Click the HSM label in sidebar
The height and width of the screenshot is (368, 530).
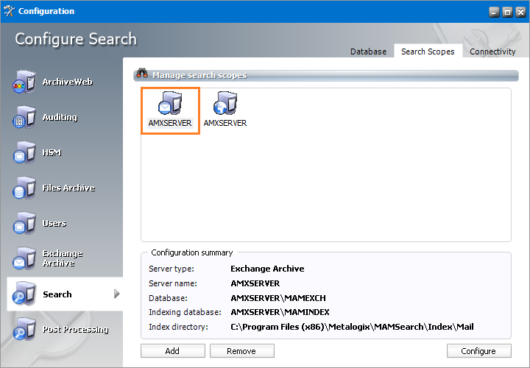click(52, 153)
